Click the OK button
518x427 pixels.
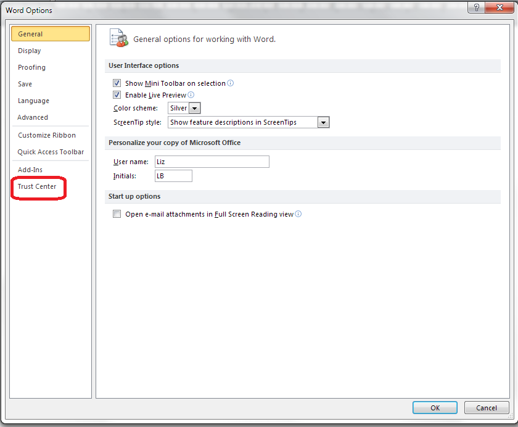click(x=435, y=408)
